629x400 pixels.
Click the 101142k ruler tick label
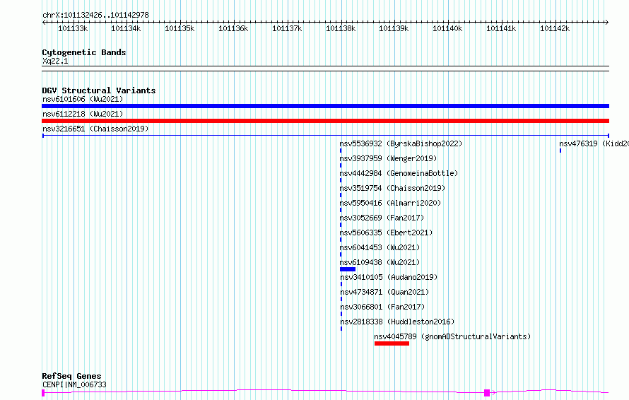click(x=555, y=28)
